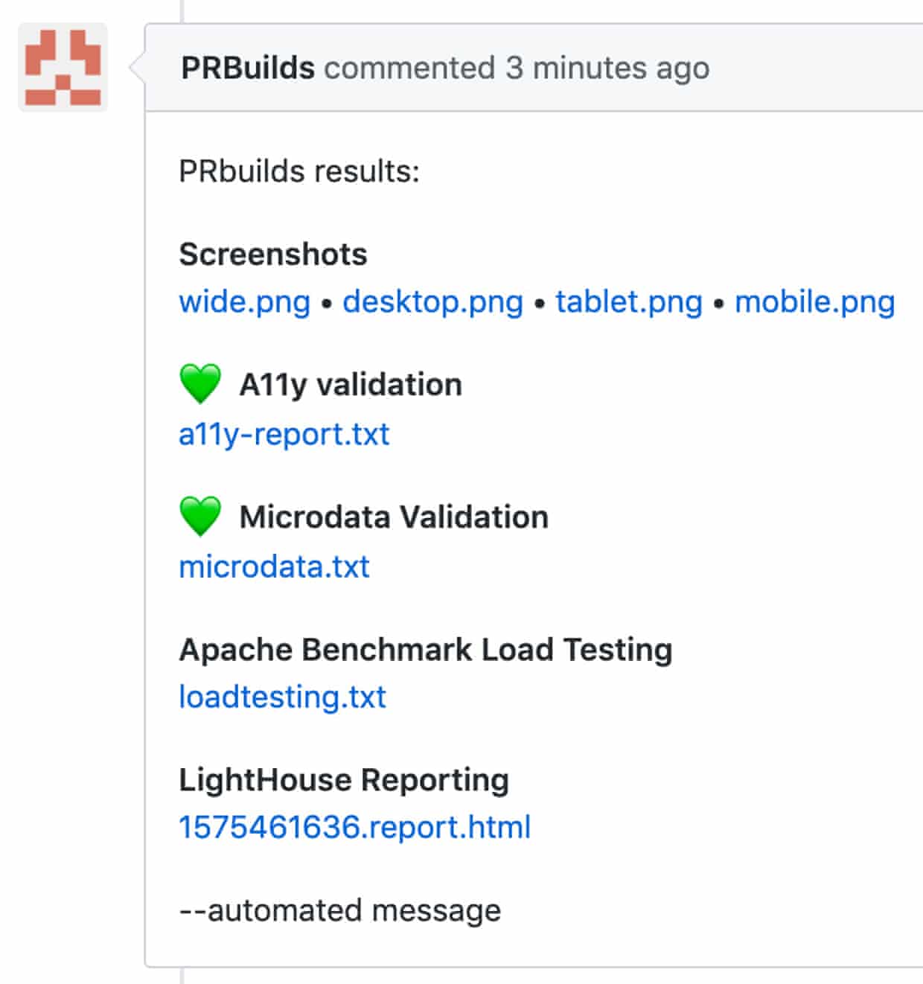Click the "--automated message" footer text

(340, 910)
